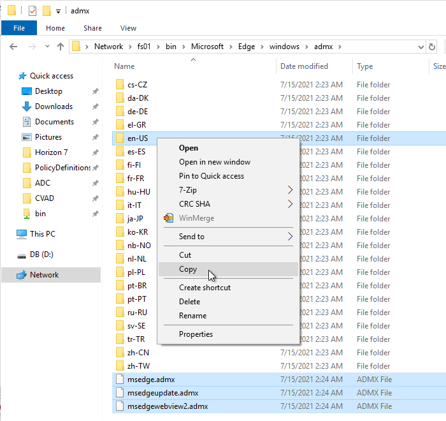Screen dimensions: 446x421
Task: Select This PC in navigation pane
Action: tap(43, 234)
